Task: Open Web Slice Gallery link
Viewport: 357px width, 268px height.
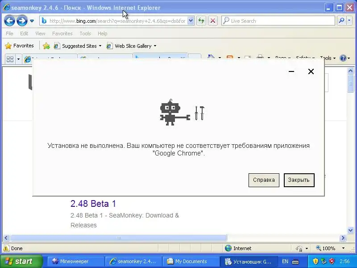Action: coord(129,46)
